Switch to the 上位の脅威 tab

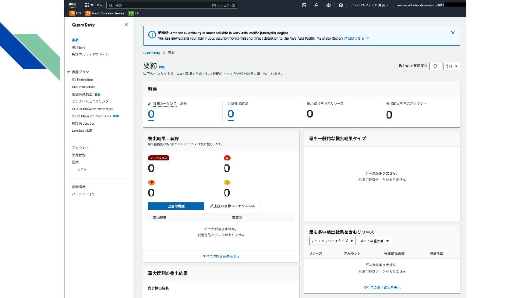(x=176, y=206)
